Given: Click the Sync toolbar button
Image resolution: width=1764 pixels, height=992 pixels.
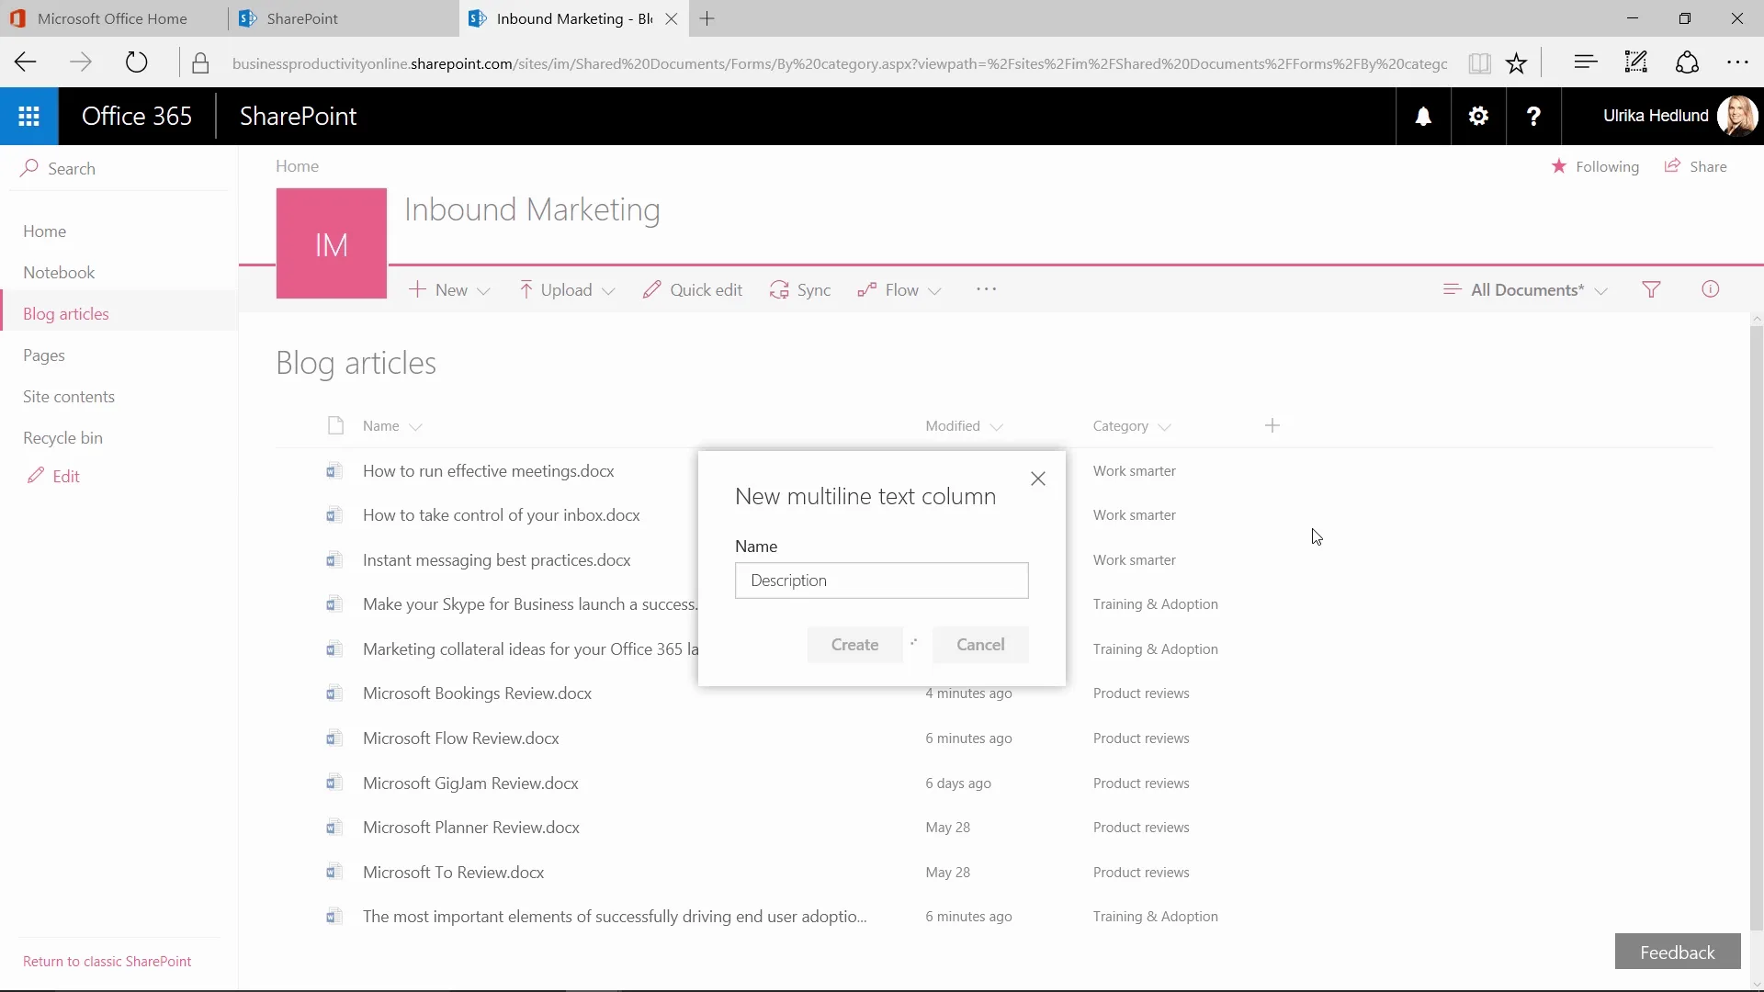Looking at the screenshot, I should 800,290.
